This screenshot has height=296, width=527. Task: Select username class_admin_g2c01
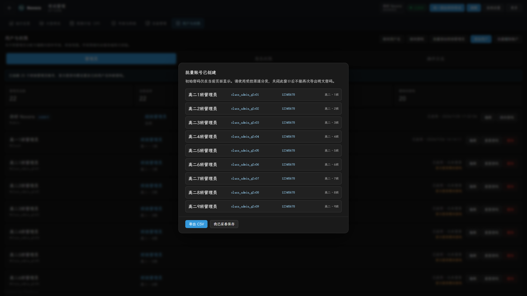point(245,95)
